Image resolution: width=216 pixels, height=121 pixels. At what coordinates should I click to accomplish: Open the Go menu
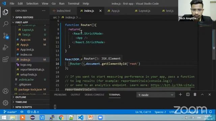54,4
